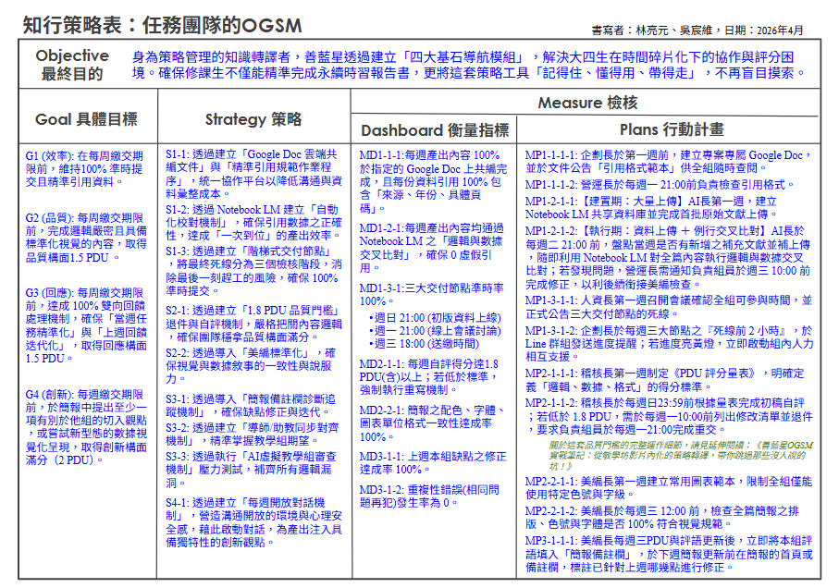Click plan MP3-1-1-1 about 簡報備註欄
The image size is (839, 588).
[668, 552]
